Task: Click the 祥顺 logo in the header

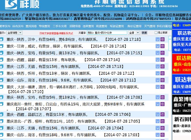Action: (x=22, y=4)
